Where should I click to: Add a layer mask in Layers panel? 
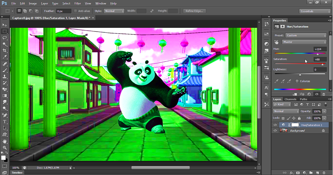298,173
